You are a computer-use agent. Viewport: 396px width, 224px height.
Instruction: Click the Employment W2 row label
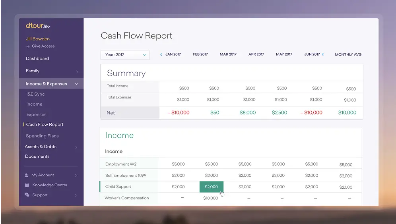click(x=121, y=164)
